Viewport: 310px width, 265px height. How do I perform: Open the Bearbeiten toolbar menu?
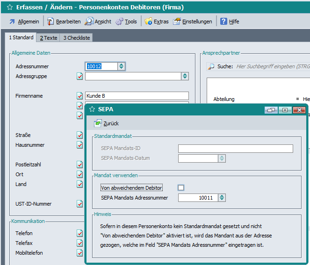64,21
